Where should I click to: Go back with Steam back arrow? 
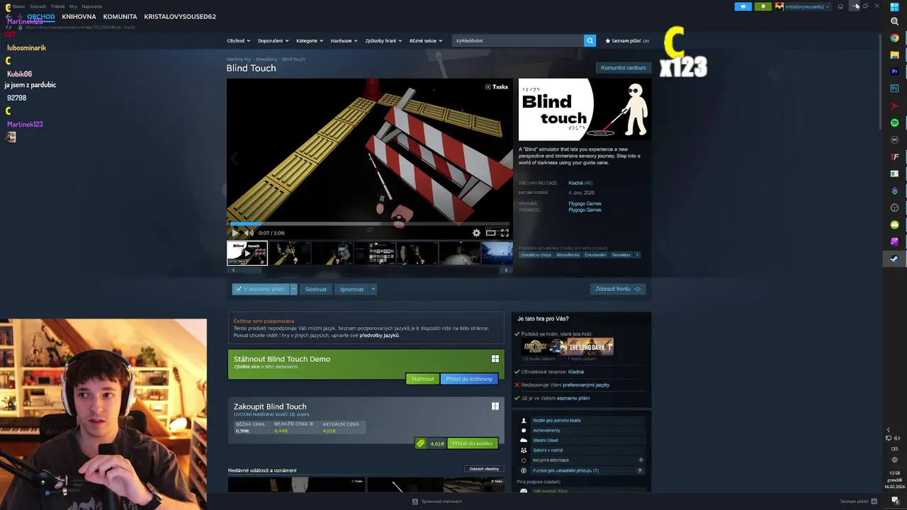[8, 16]
